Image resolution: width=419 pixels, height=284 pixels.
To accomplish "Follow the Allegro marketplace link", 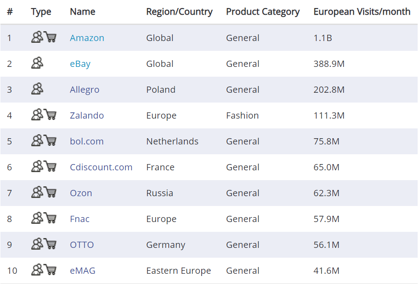I will [84, 90].
